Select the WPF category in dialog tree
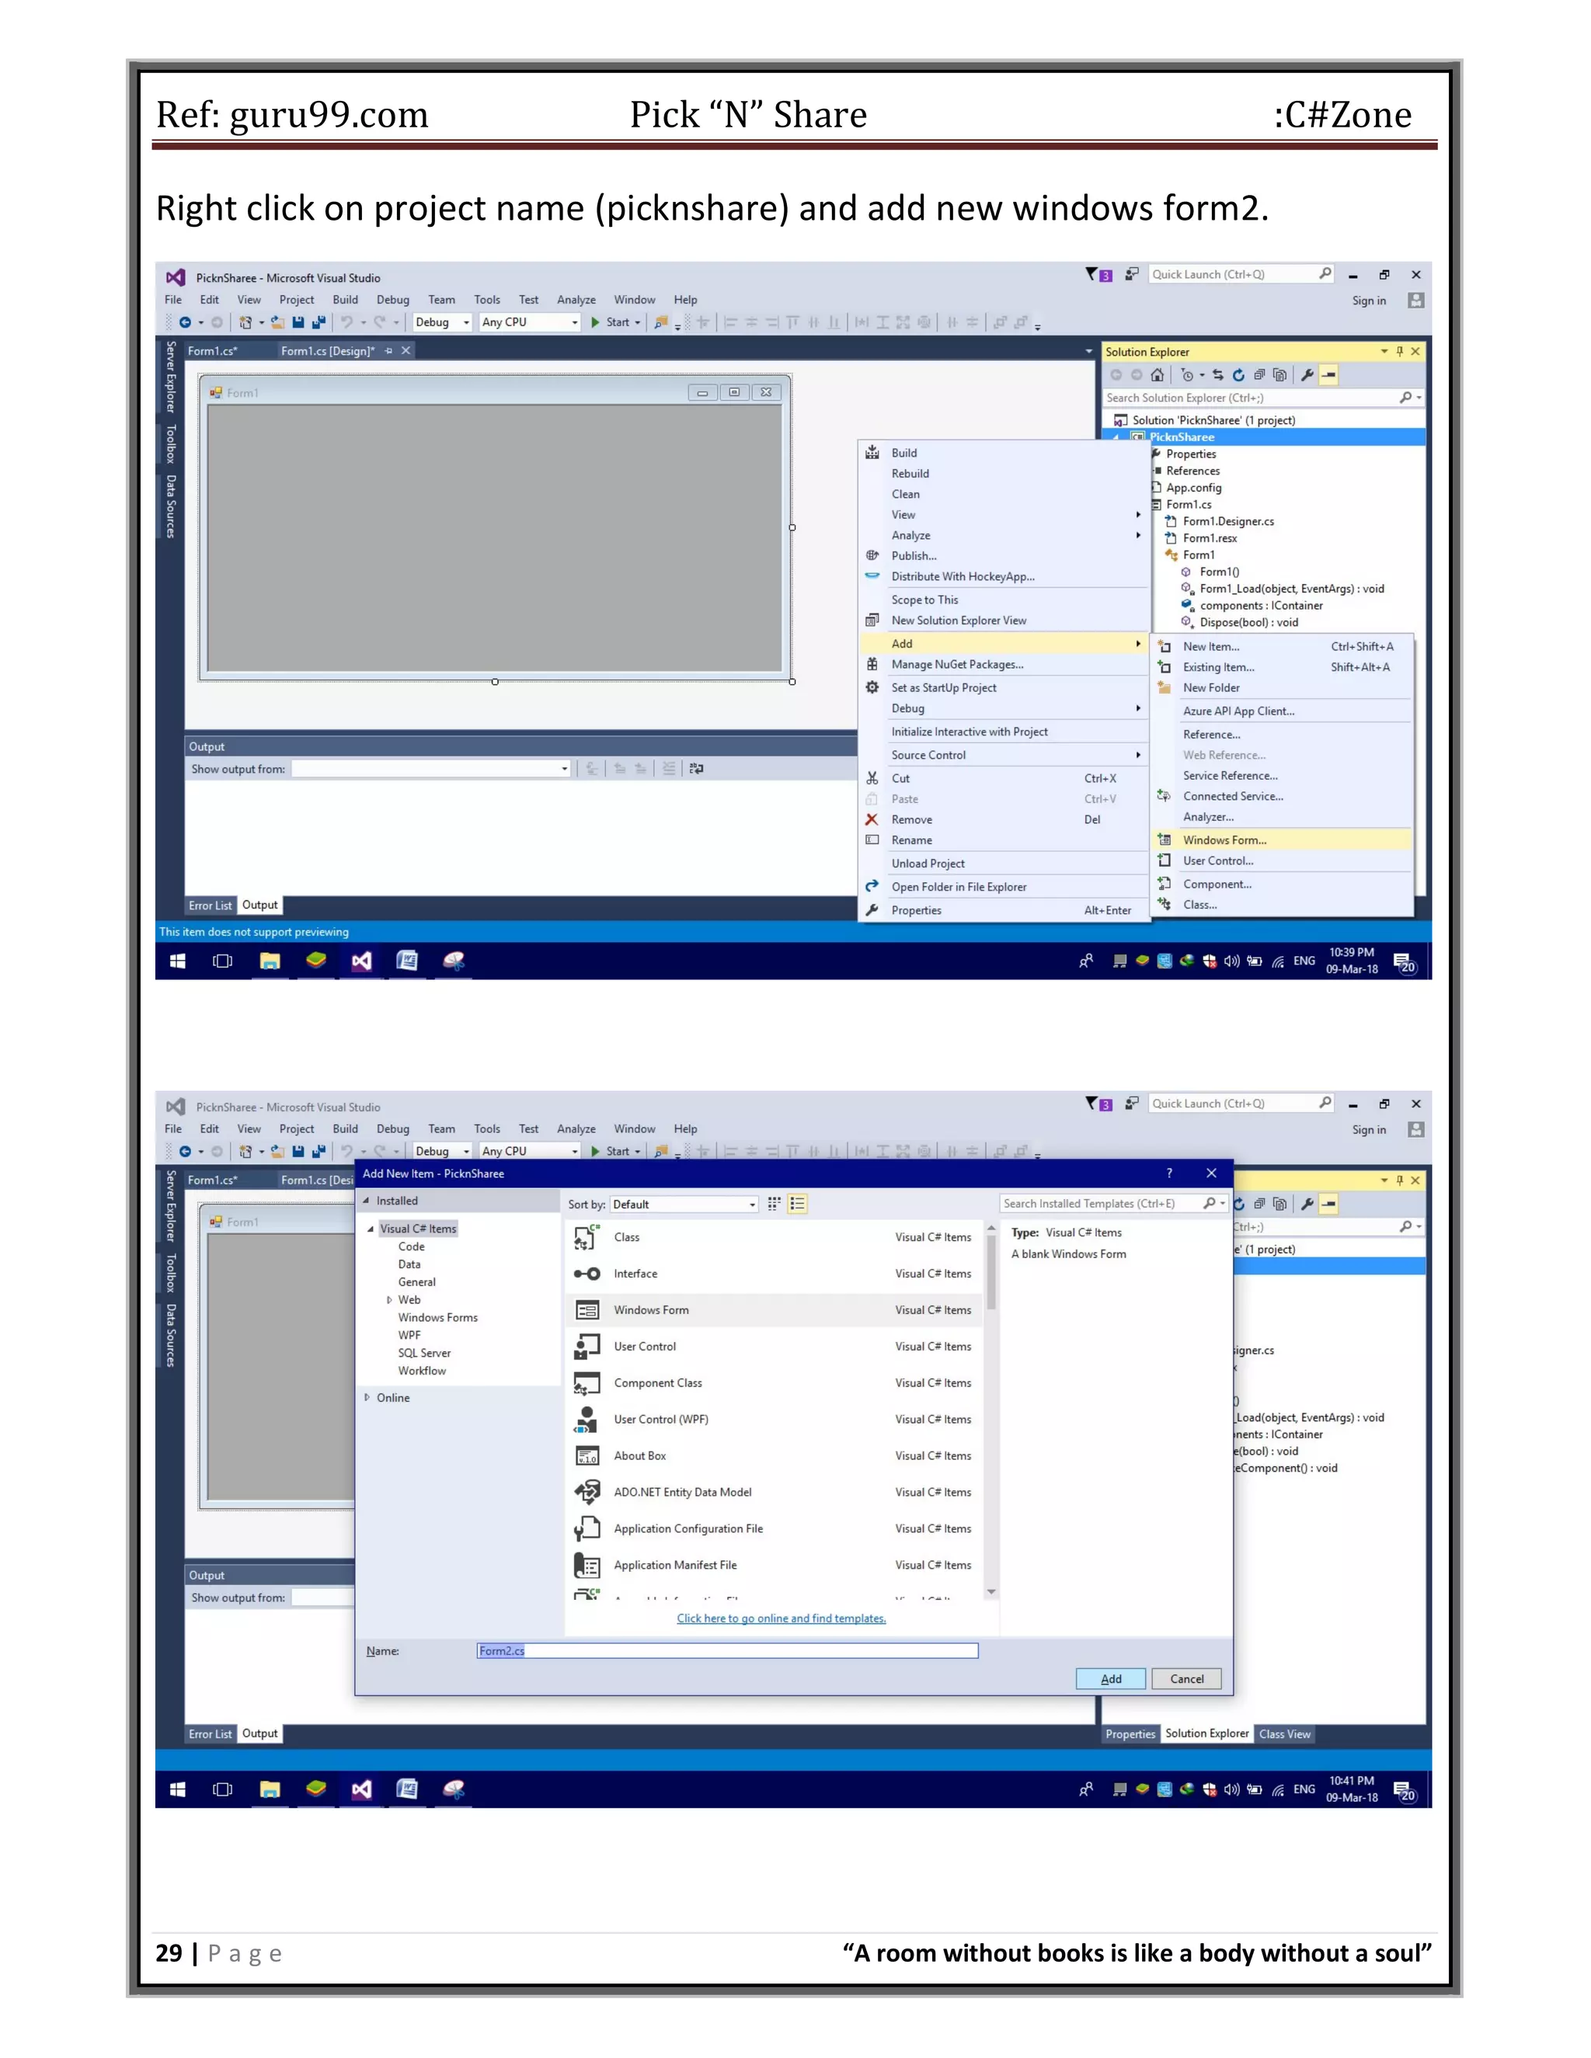 click(409, 1335)
